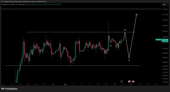Click the 11 date label on time axis

(x=106, y=84)
